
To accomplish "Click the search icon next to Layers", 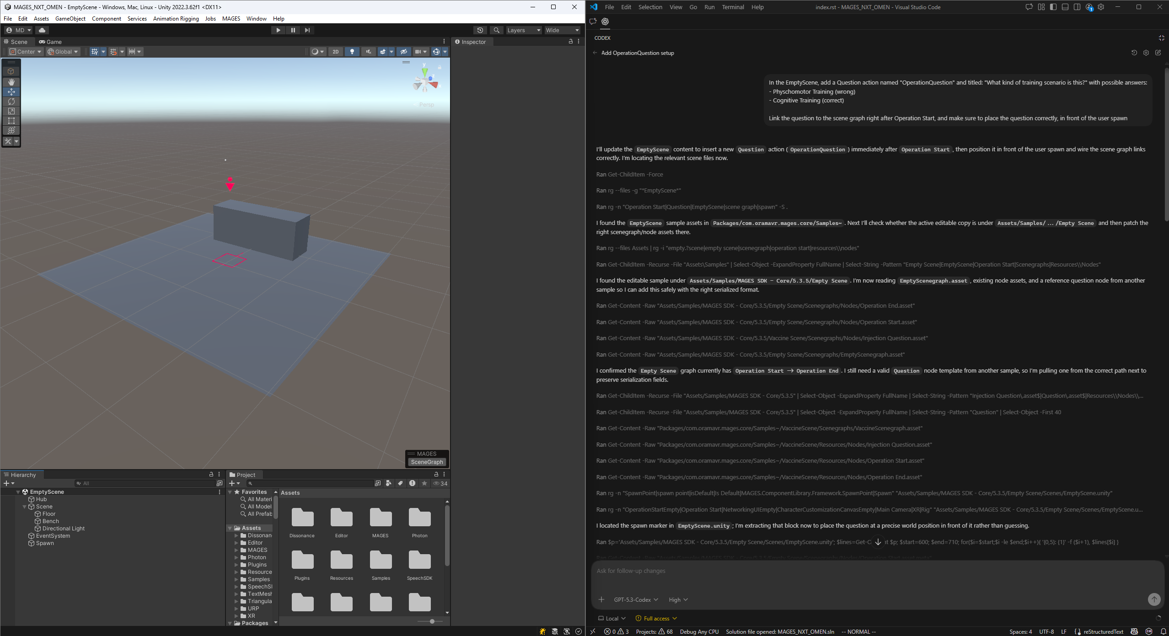I will 496,30.
